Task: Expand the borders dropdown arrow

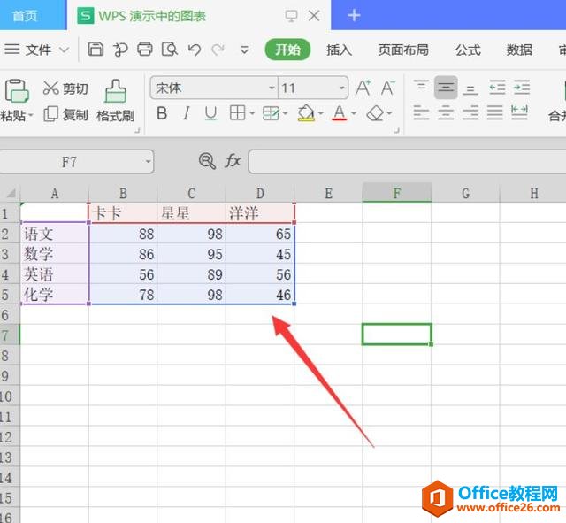Action: pos(252,113)
